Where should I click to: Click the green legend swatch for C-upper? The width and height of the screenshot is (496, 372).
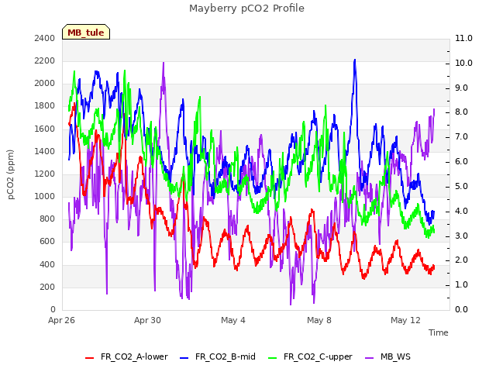272,357
